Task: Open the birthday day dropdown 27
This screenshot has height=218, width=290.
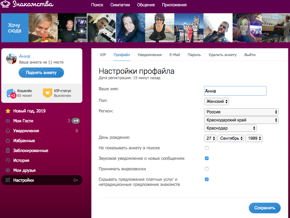Action: point(210,139)
